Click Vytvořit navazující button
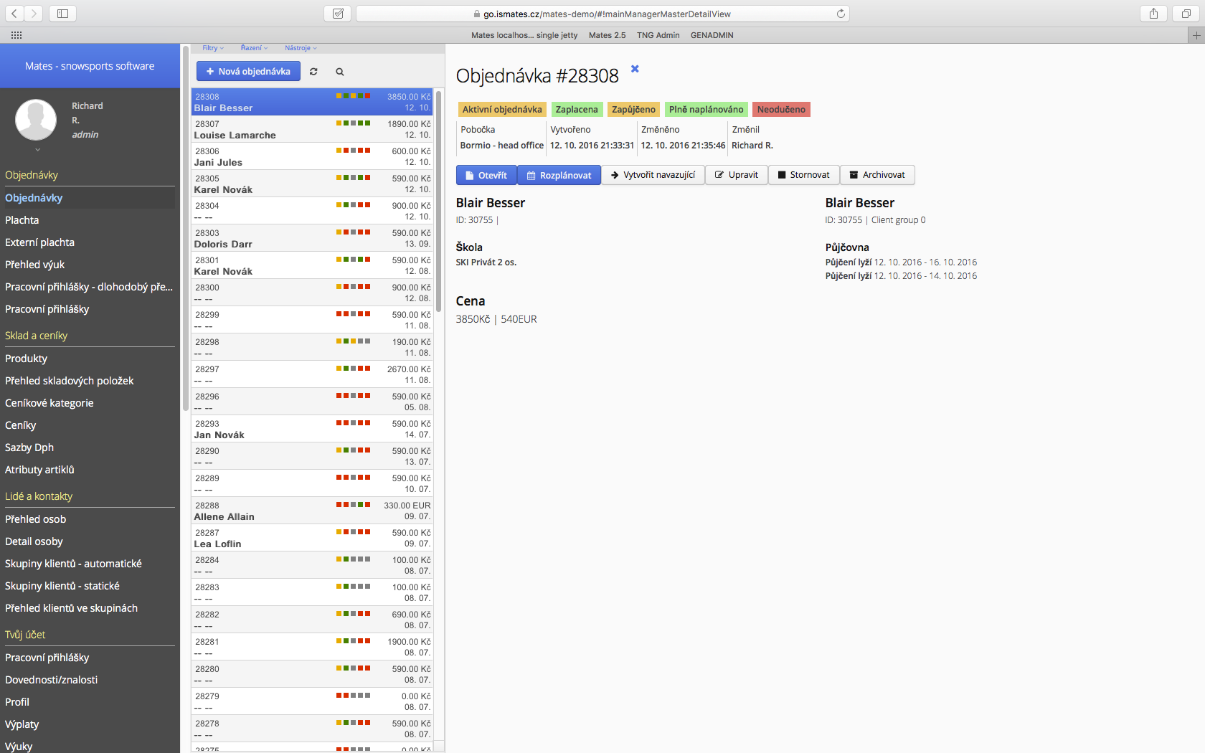This screenshot has width=1205, height=753. click(x=653, y=175)
